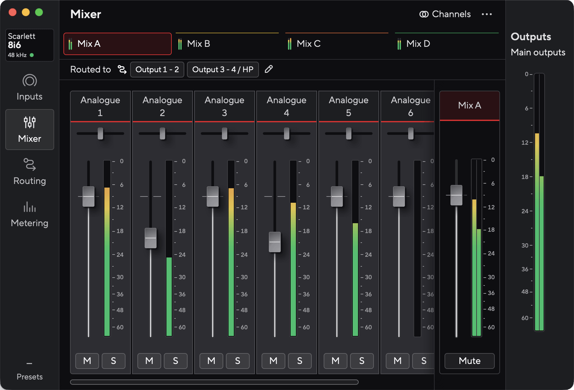Click the Channels link icon at top

coord(424,14)
